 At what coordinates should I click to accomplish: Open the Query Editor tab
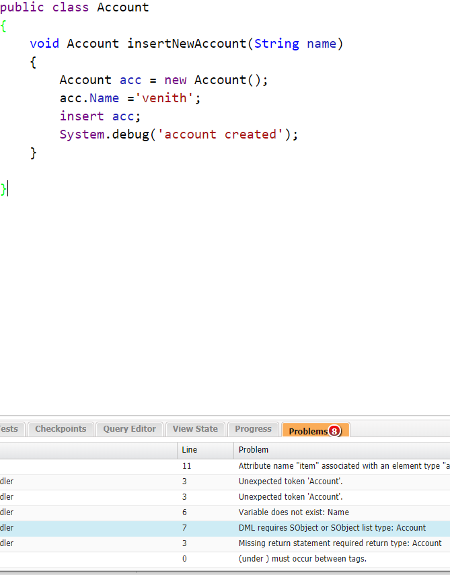tap(129, 429)
